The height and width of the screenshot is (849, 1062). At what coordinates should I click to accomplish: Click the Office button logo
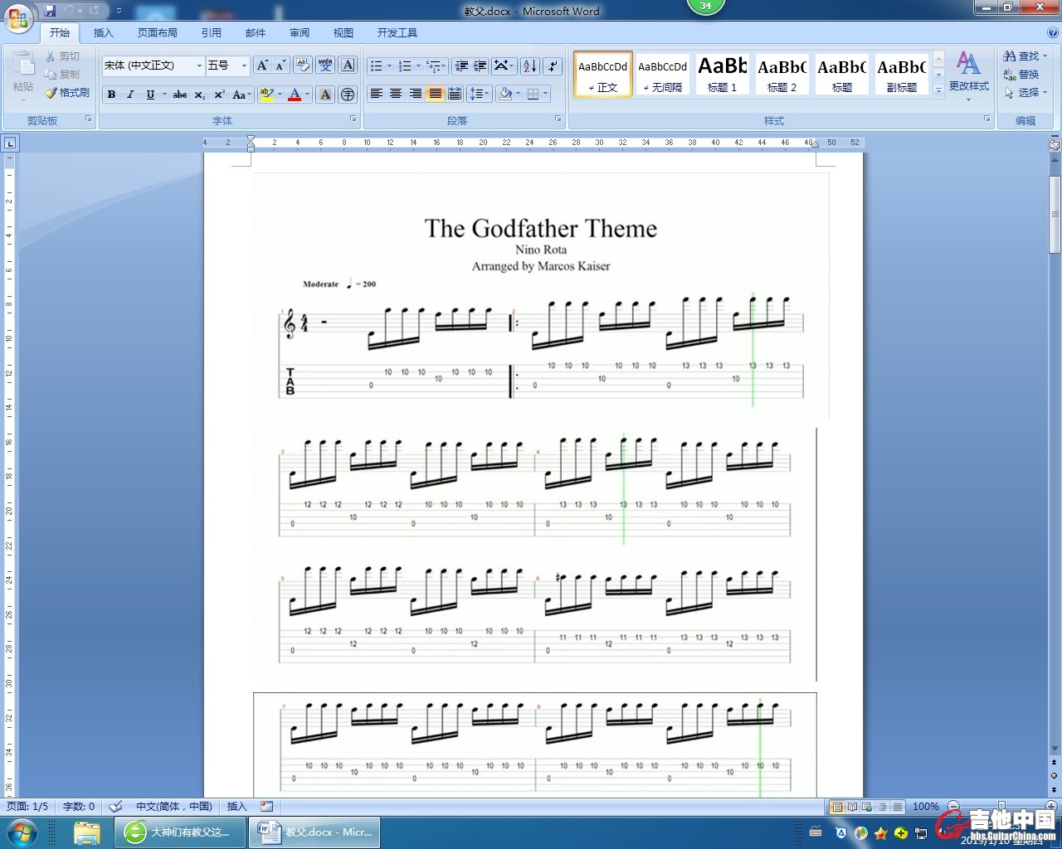(x=18, y=18)
